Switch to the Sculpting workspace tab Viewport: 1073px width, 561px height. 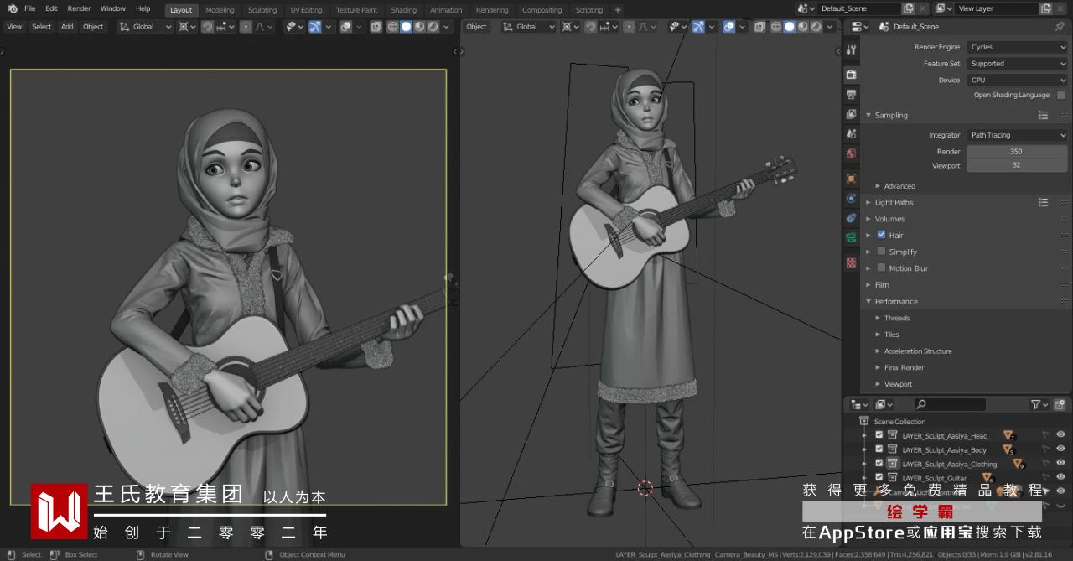click(262, 10)
